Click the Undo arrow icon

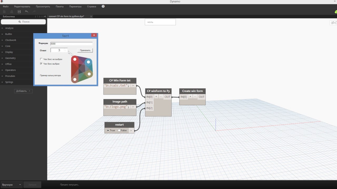click(27, 12)
